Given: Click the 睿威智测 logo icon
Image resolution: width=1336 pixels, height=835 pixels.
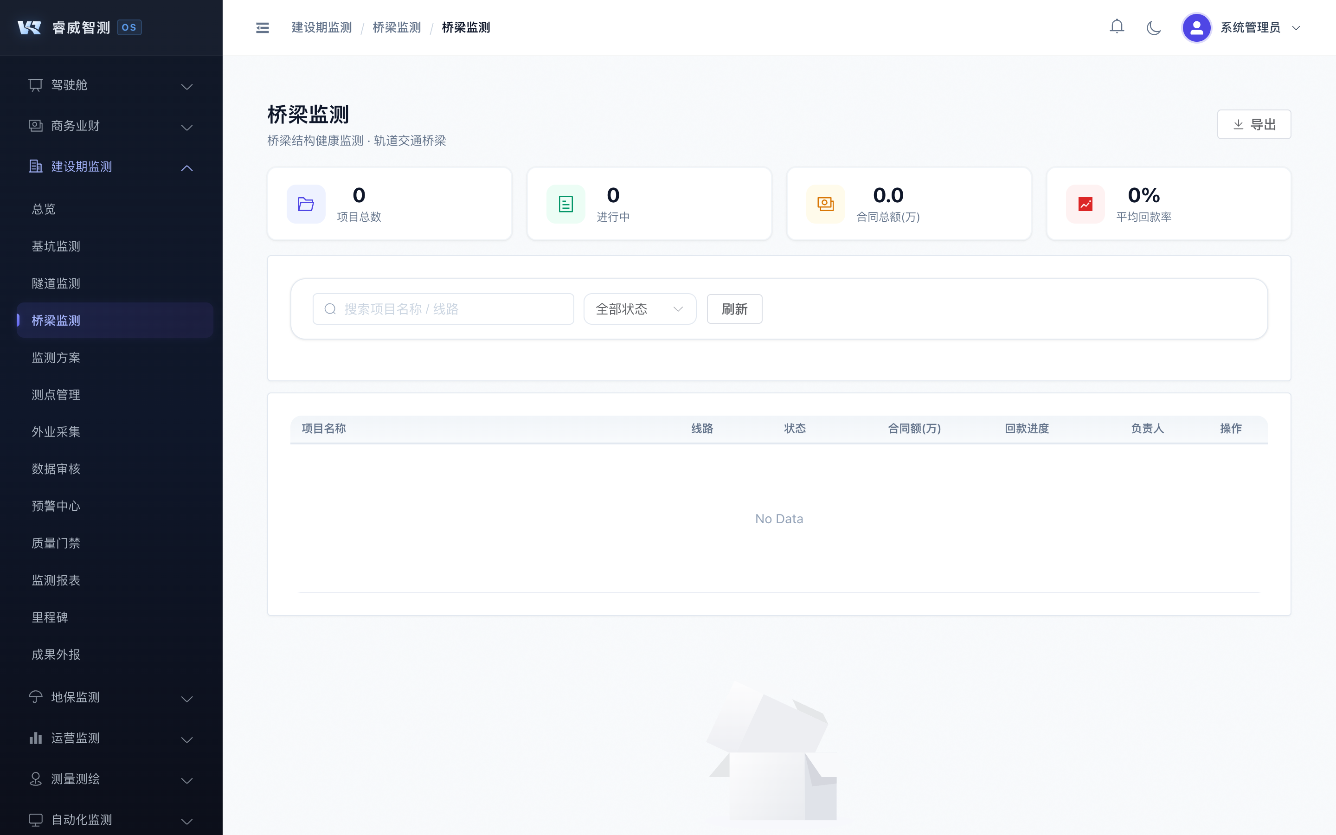Looking at the screenshot, I should point(29,28).
